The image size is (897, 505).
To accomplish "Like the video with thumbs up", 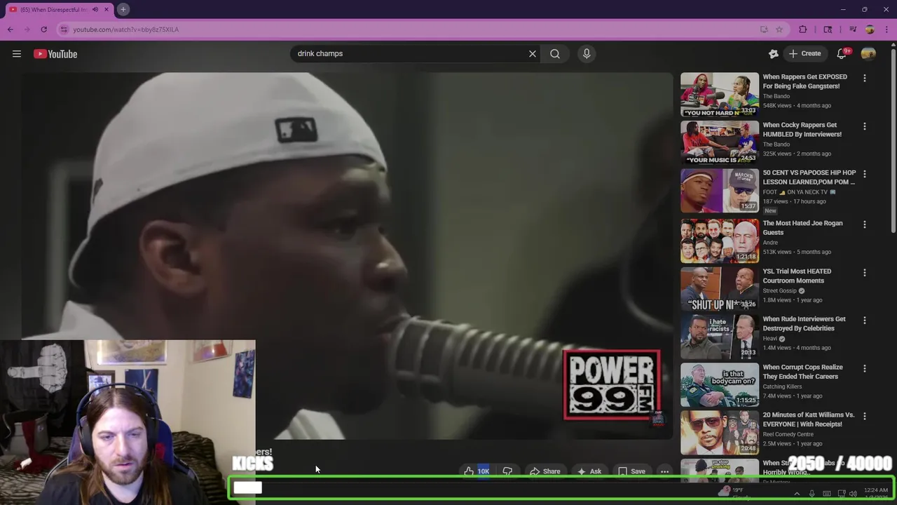I will click(x=476, y=471).
